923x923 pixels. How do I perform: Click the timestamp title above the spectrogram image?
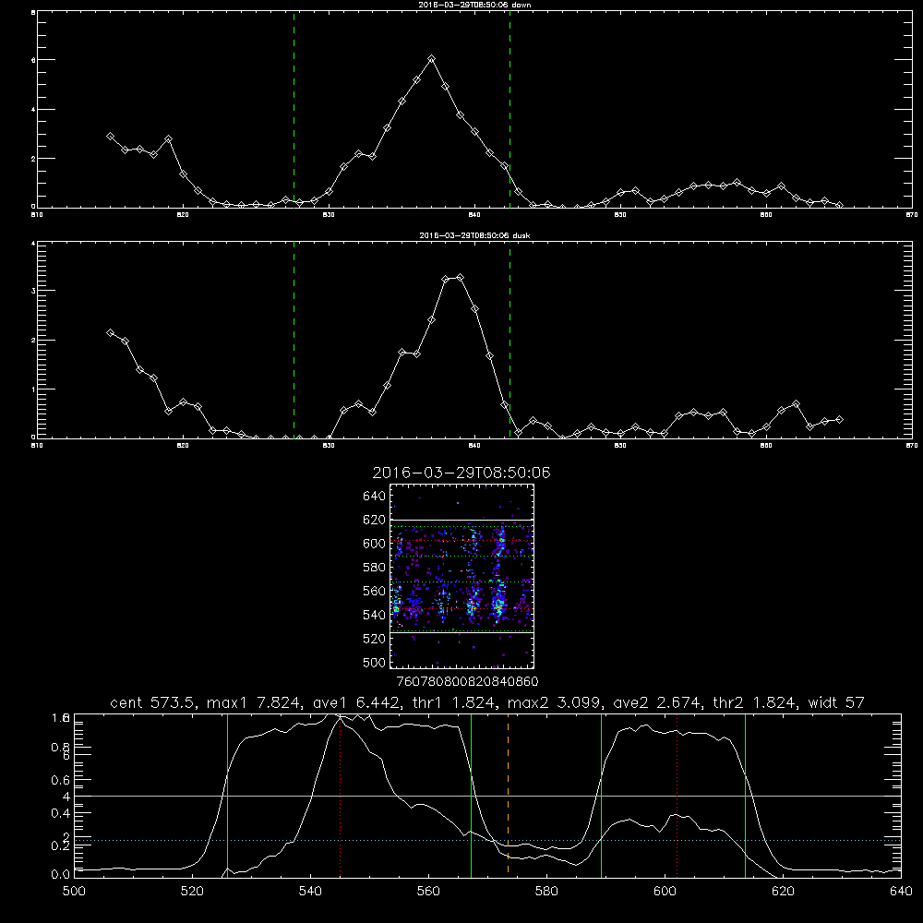click(461, 473)
